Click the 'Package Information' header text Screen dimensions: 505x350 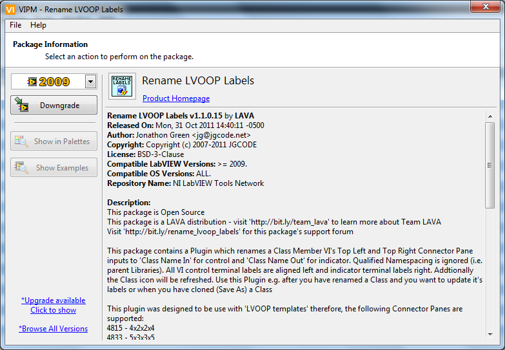[x=50, y=44]
